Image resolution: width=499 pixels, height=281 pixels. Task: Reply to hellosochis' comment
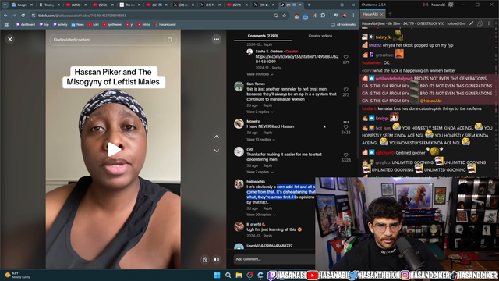click(x=267, y=208)
